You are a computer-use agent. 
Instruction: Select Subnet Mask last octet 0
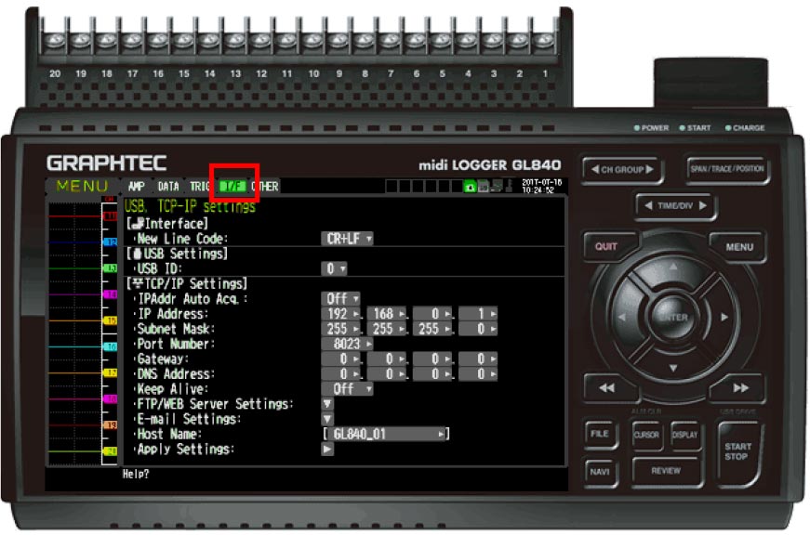(x=478, y=329)
